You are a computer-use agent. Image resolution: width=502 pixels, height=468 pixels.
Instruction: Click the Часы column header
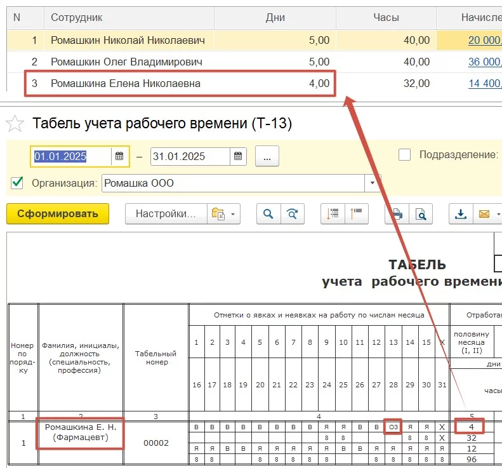click(x=386, y=18)
